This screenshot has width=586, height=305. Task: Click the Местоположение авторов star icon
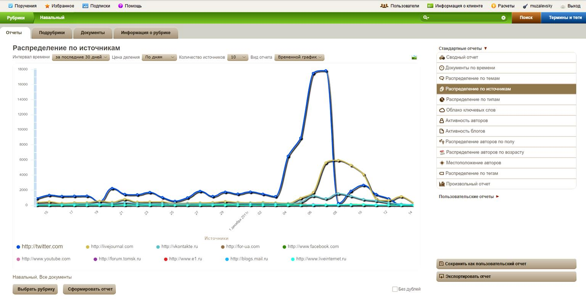[442, 163]
